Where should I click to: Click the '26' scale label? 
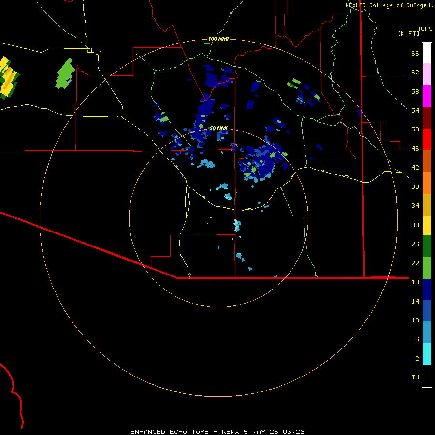coord(415,244)
